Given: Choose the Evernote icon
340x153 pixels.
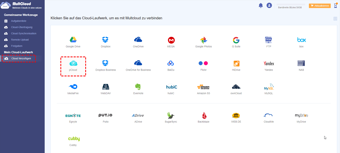Looking at the screenshot, I should (x=138, y=87).
